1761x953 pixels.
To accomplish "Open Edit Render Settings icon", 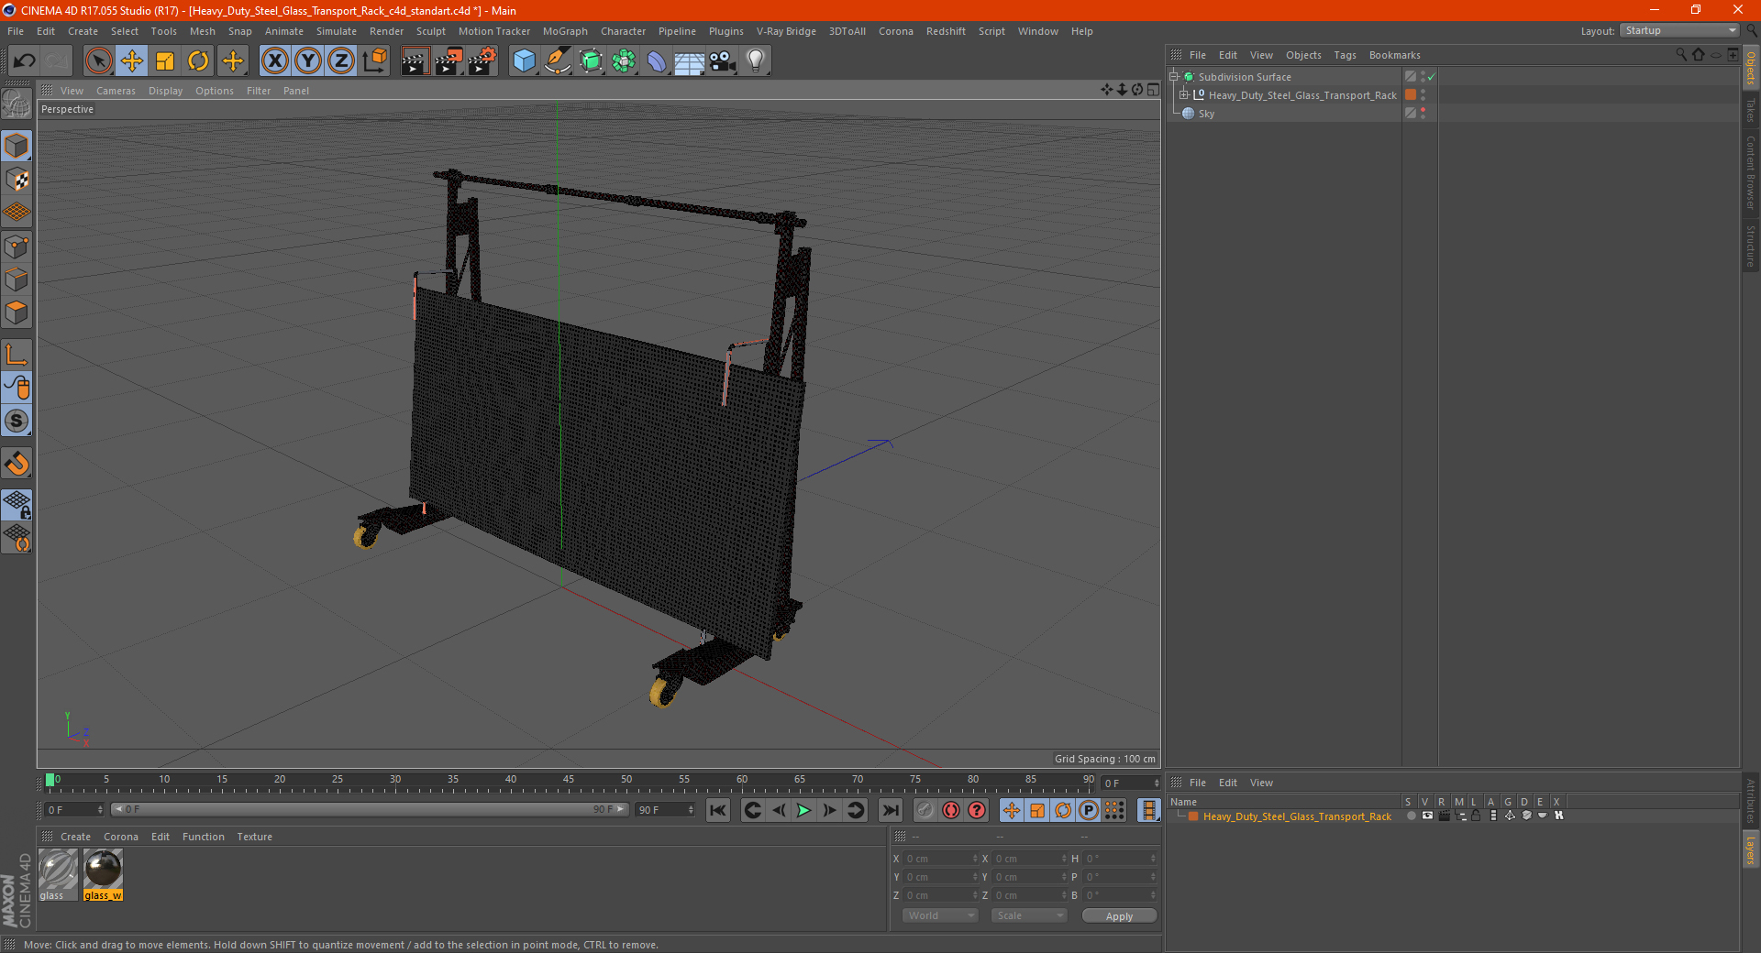I will coord(482,61).
